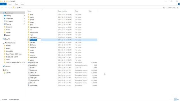Open Bezel Project 1080P fixes folder
This screenshot has height=101, width=180.
pyautogui.click(x=14, y=54)
